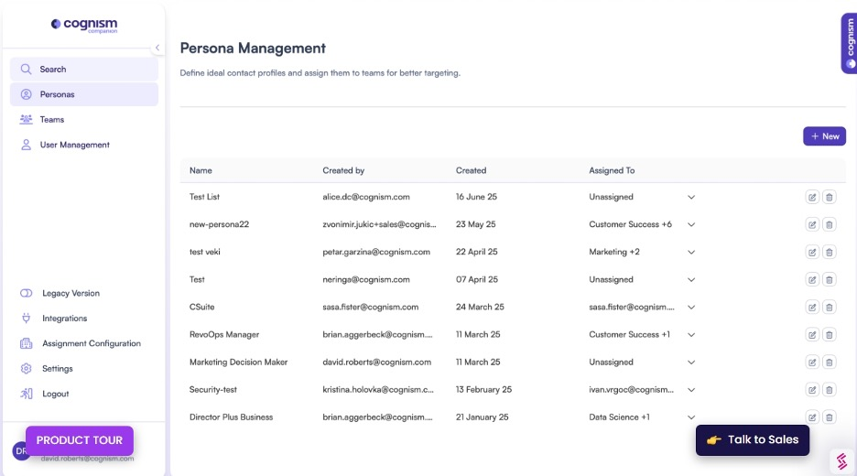Image resolution: width=857 pixels, height=476 pixels.
Task: Open Integrations page
Action: pos(64,318)
